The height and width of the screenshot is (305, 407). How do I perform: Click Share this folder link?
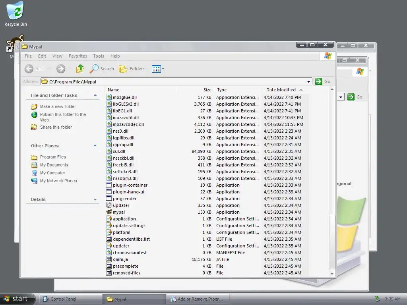tap(56, 127)
